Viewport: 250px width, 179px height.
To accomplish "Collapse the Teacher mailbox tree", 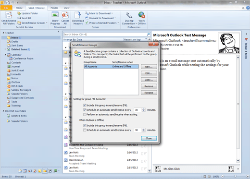I will click(x=3, y=33).
